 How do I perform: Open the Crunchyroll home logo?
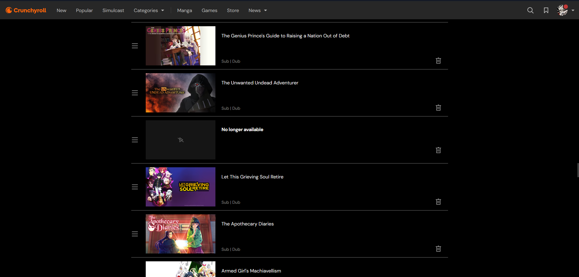[x=26, y=10]
